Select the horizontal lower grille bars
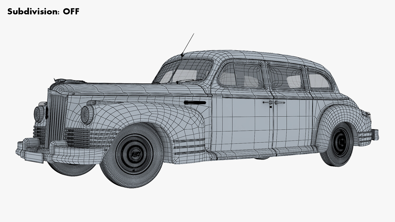395x222 pixels. [91, 138]
